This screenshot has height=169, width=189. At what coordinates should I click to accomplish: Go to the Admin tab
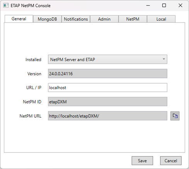pos(104,19)
